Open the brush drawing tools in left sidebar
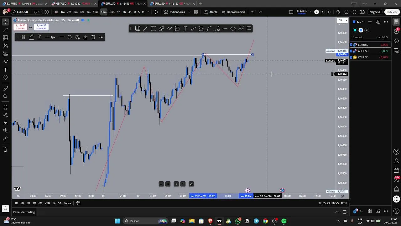This screenshot has height=226, width=401. [5, 62]
